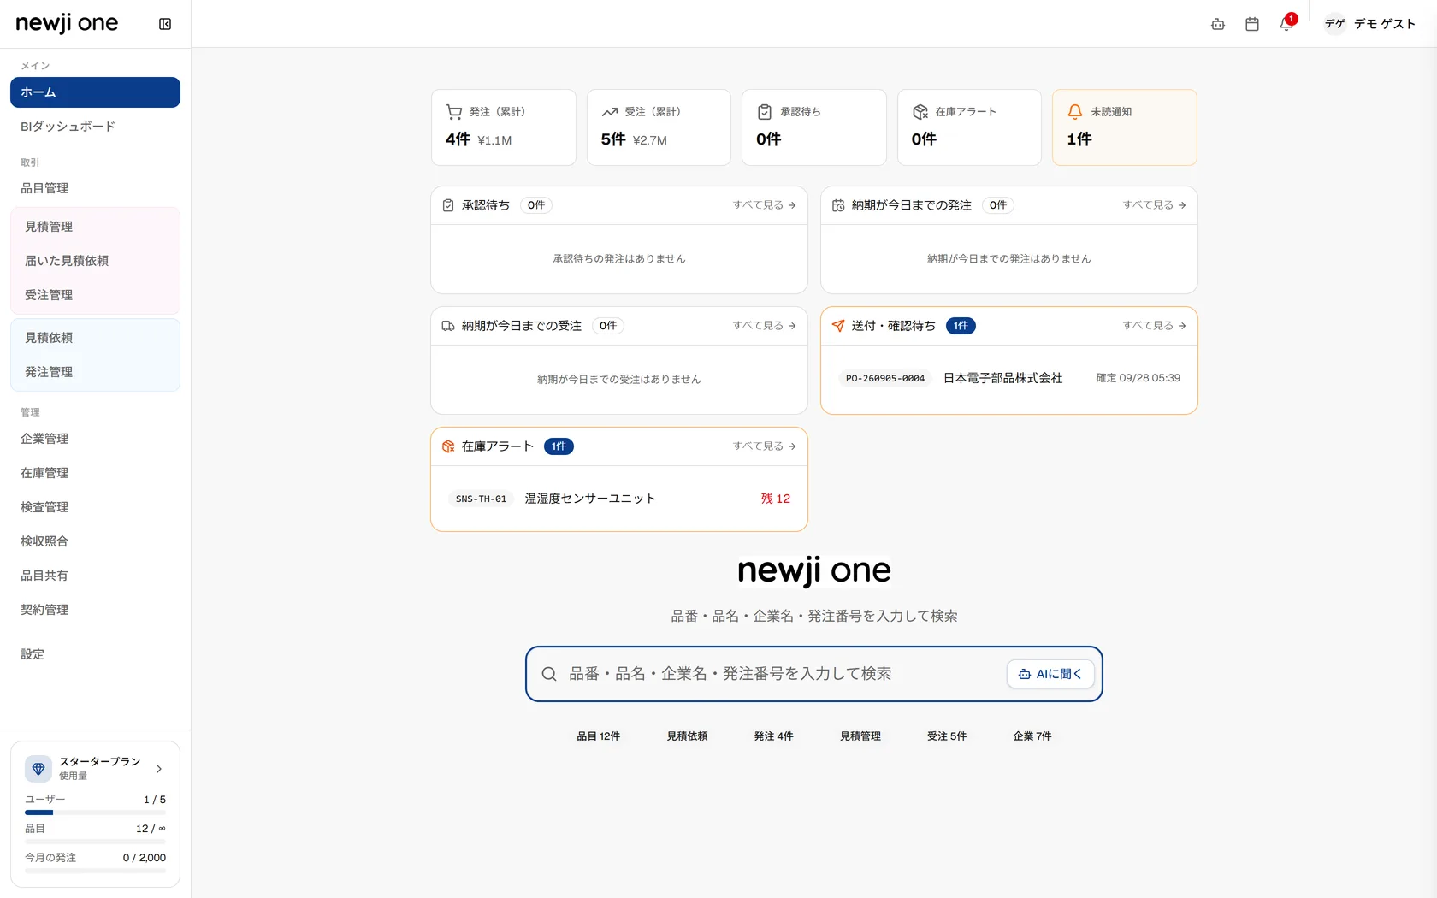
Task: Click the paper plane icon beside 送付・確認待ち
Action: click(x=838, y=326)
